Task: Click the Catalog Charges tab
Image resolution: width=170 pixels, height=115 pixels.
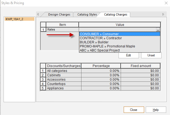Action: coord(116,14)
